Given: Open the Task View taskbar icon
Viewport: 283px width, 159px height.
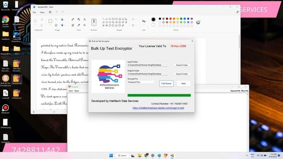Looking at the screenshot, I should pyautogui.click(x=133, y=155).
